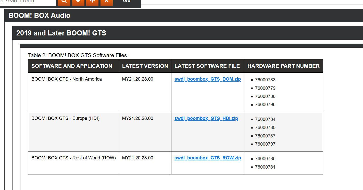Select the BOOM! BOX GTS - Europe (HDI) cell
Screen dimensions: 363x190
(x=65, y=118)
